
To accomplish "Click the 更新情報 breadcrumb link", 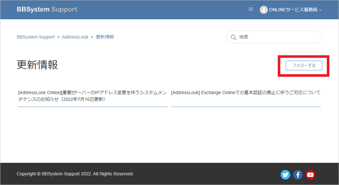I will [105, 37].
